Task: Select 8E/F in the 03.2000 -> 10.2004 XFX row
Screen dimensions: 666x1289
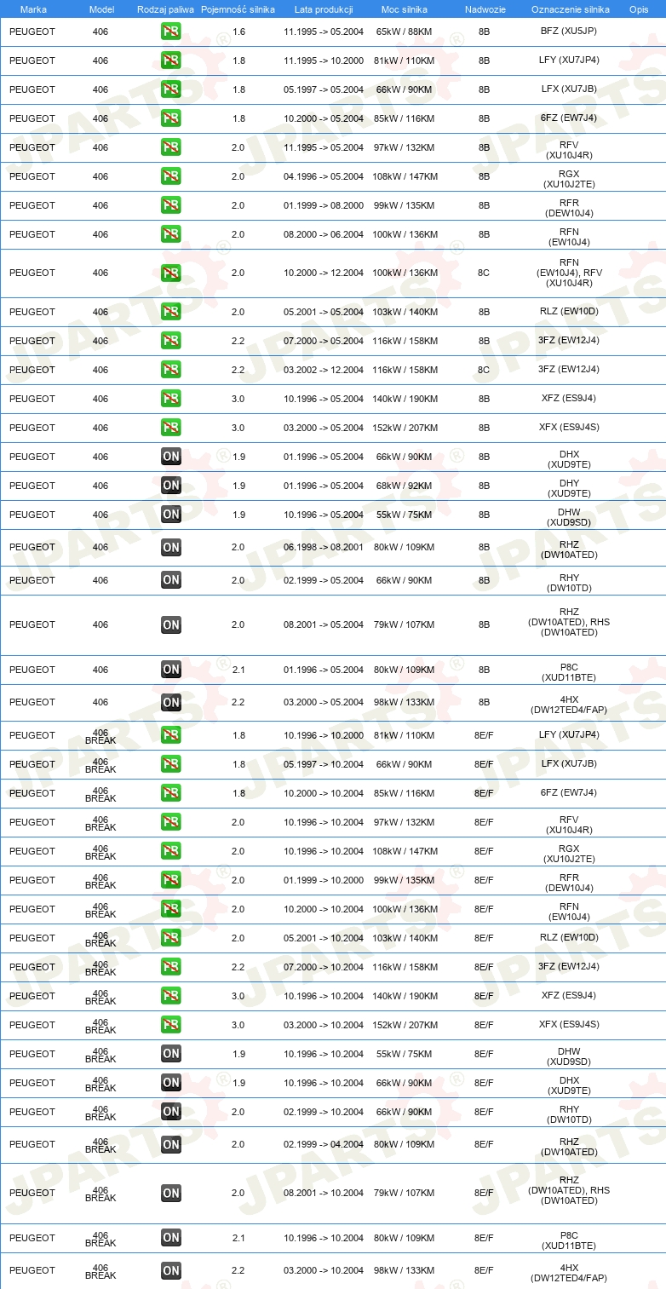Action: 484,1025
